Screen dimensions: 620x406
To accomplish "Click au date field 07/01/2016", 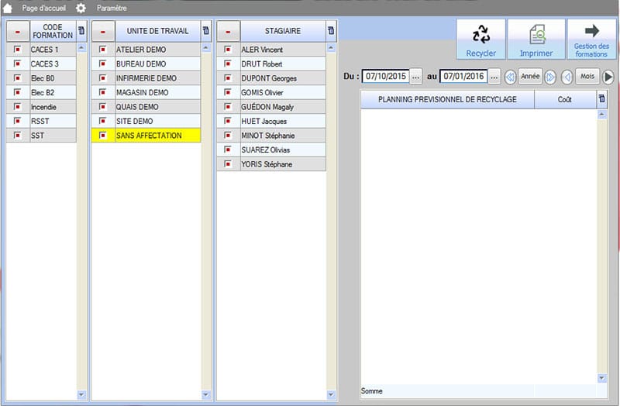I will tap(463, 76).
